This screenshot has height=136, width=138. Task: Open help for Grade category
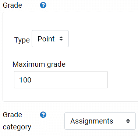pyautogui.click(x=43, y=115)
